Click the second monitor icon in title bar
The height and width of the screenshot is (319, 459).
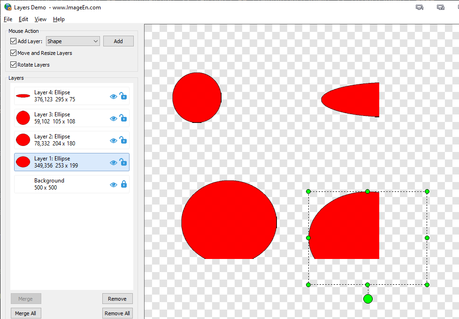tap(441, 8)
